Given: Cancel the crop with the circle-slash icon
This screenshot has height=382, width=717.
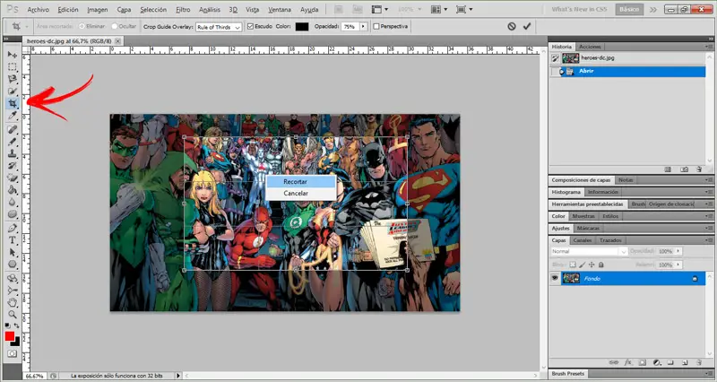Looking at the screenshot, I should (x=510, y=27).
